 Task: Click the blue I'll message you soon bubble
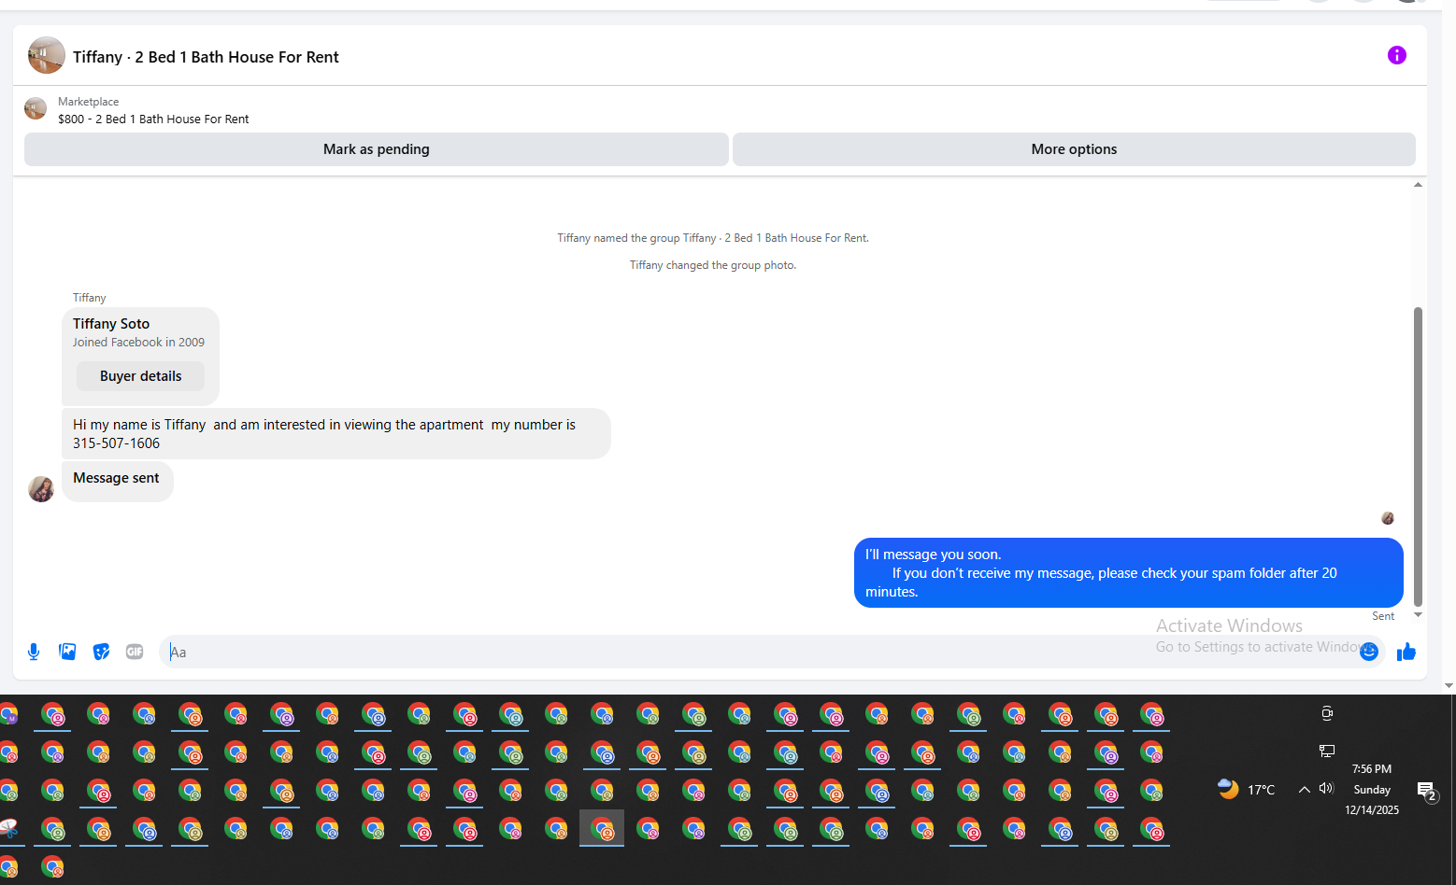(x=1129, y=573)
